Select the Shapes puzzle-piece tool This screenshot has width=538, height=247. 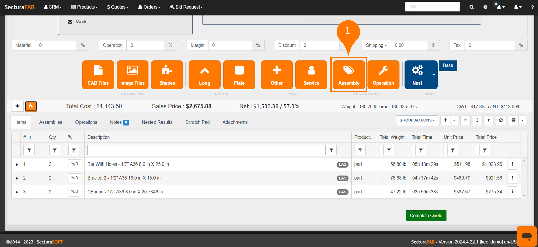(167, 75)
